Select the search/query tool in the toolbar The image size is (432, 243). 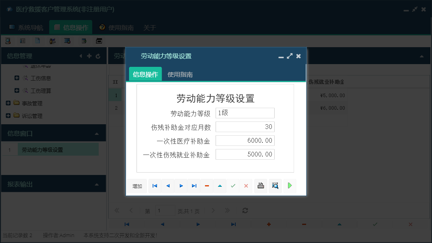[x=8, y=40]
